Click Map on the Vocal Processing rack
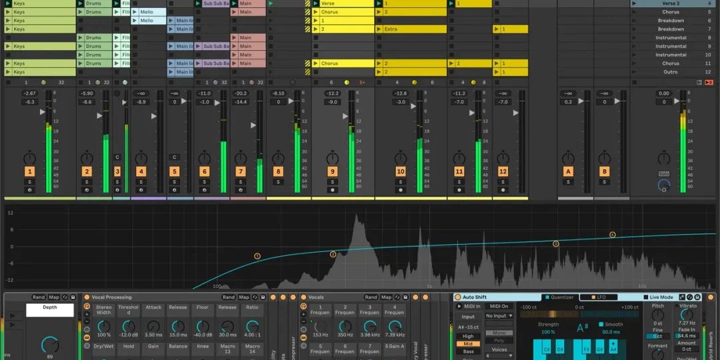The width and height of the screenshot is (720, 360). tap(244, 297)
